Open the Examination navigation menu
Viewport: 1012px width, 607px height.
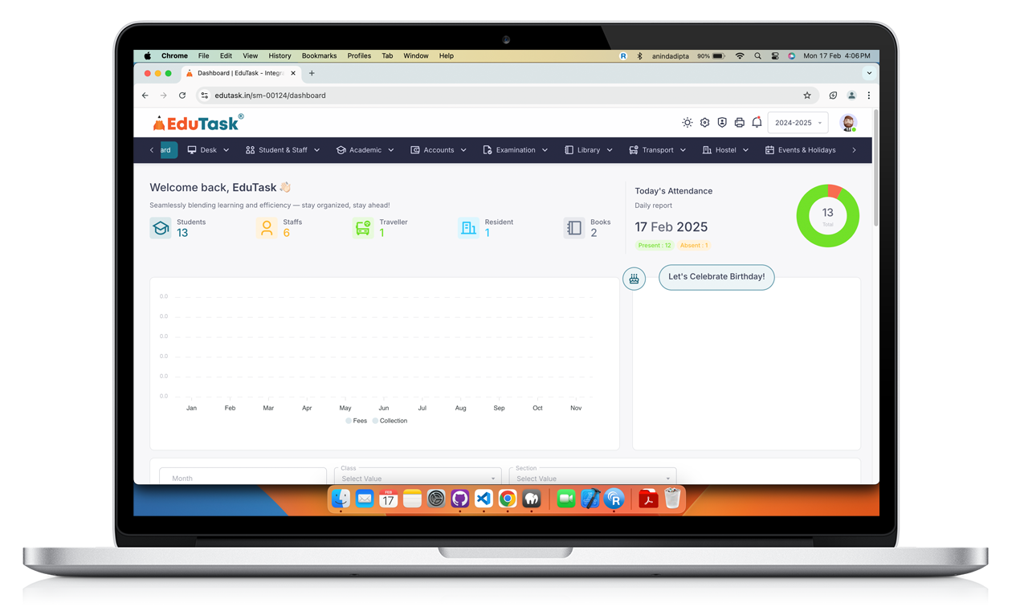(x=516, y=150)
